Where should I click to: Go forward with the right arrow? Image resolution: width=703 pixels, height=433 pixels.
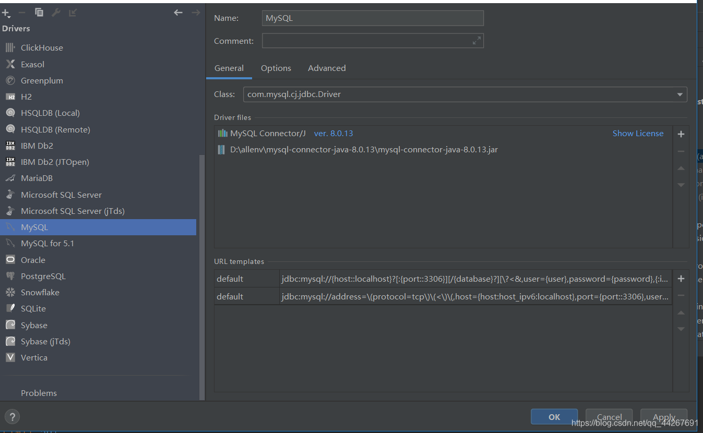coord(196,13)
